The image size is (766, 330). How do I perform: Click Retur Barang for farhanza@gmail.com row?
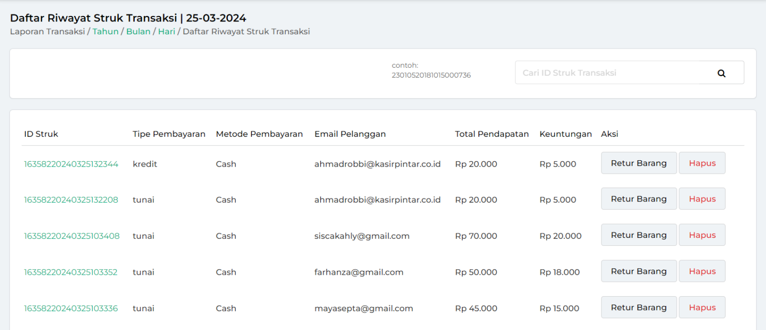pyautogui.click(x=638, y=271)
